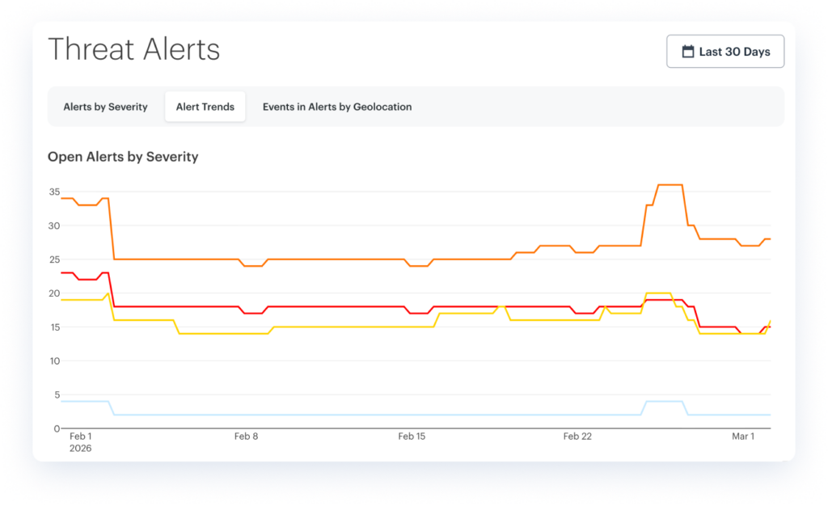Click the Feb 8 date label

click(246, 436)
